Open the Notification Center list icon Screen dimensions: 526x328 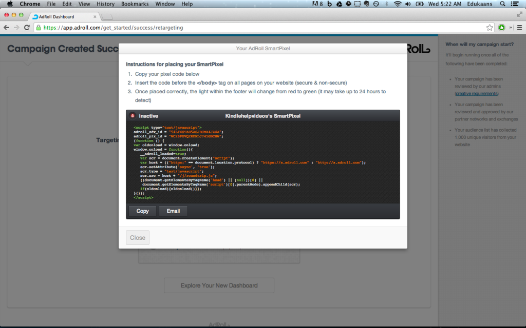pyautogui.click(x=514, y=4)
